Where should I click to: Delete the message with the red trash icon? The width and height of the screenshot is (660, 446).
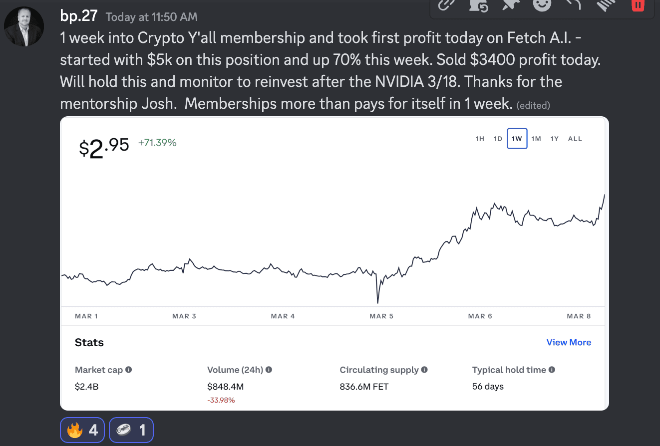pos(638,5)
